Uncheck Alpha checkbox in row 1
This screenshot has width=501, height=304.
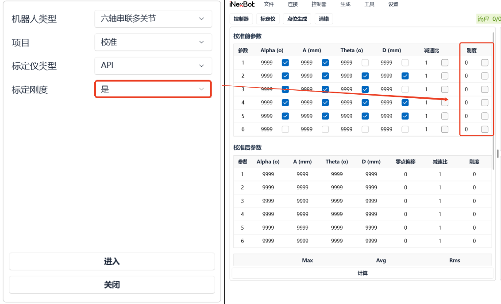click(x=285, y=62)
